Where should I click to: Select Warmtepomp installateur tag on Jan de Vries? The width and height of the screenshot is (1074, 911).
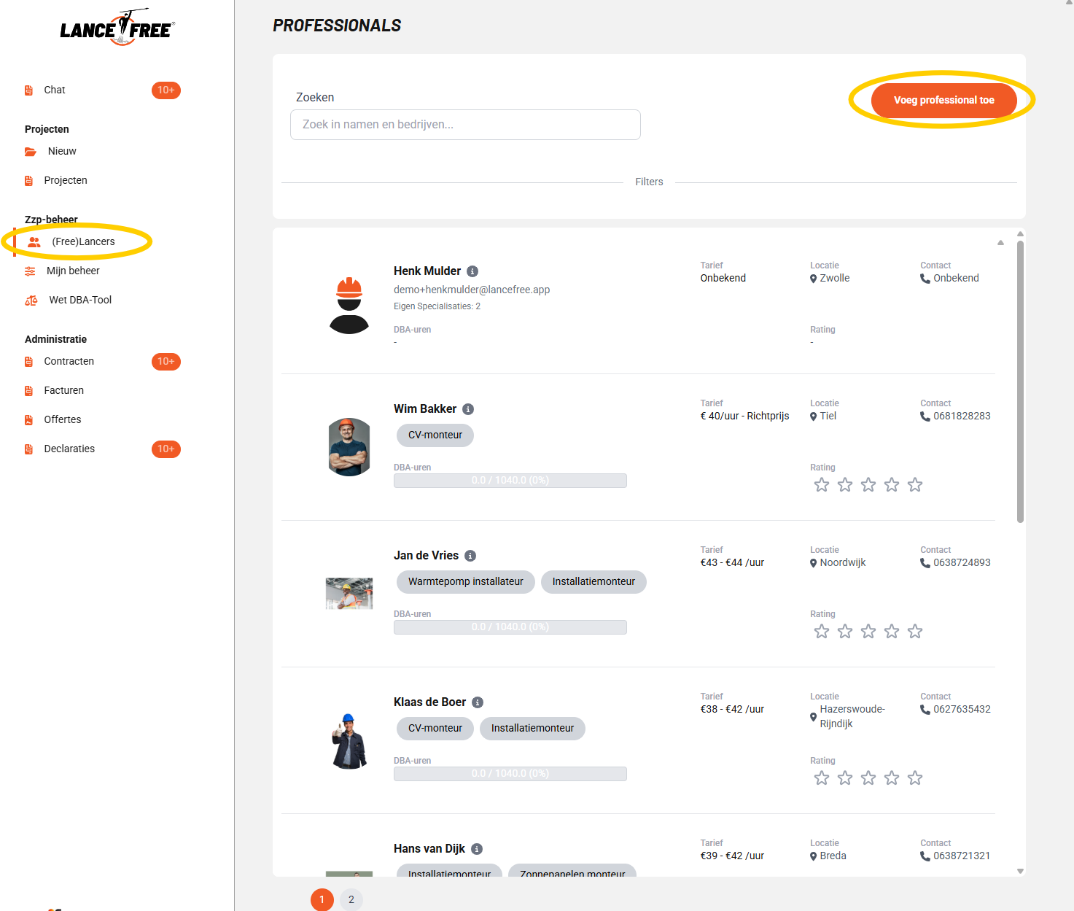point(465,582)
